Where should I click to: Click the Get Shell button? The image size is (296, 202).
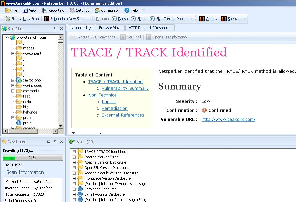coord(131,37)
